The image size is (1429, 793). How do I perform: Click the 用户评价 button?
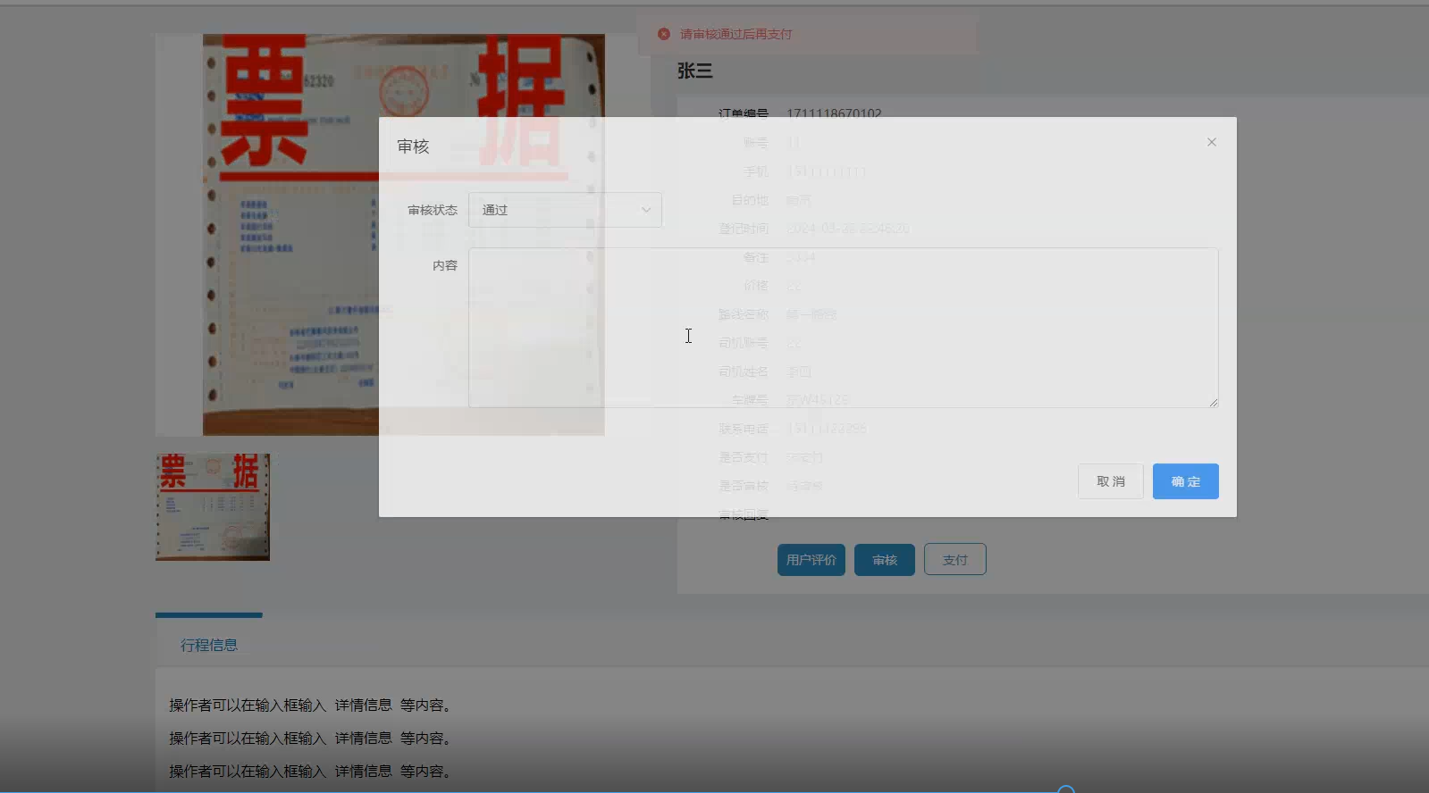tap(811, 560)
